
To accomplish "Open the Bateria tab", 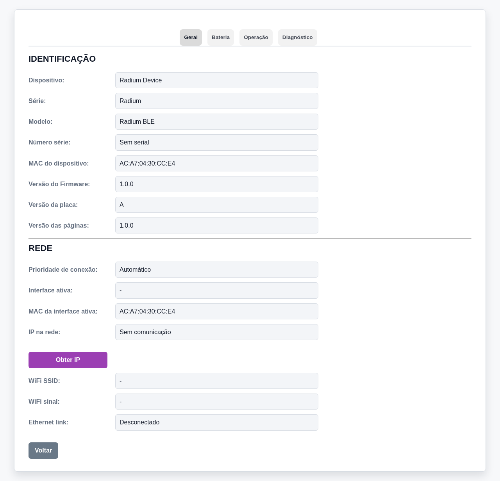I will [221, 37].
